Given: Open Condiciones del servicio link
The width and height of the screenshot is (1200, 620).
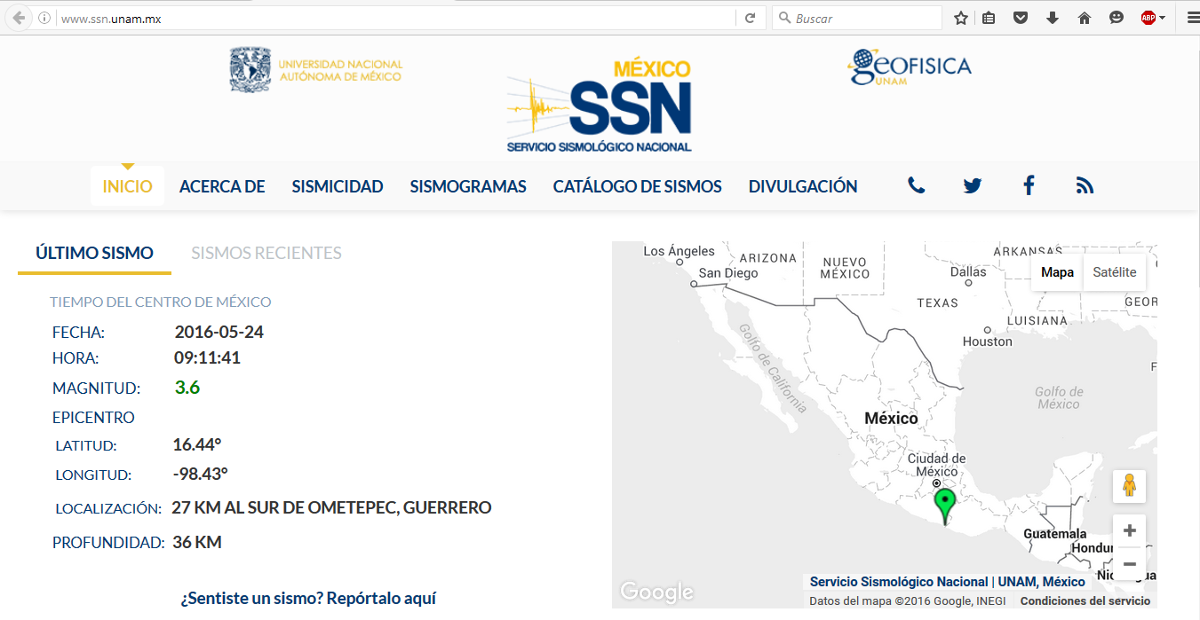Looking at the screenshot, I should [1085, 599].
